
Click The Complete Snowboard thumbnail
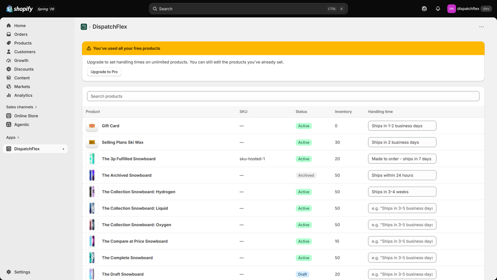coord(92,258)
